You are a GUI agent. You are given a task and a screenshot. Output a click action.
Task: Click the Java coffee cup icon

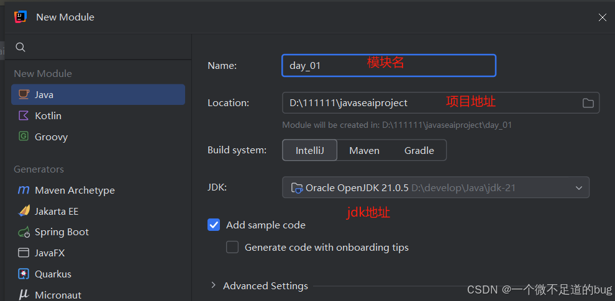click(24, 94)
